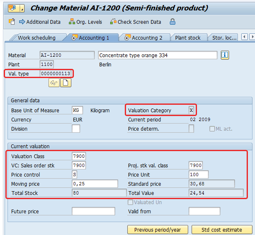The image size is (255, 235).
Task: Click the padlock icon in toolbar
Action: tap(172, 22)
